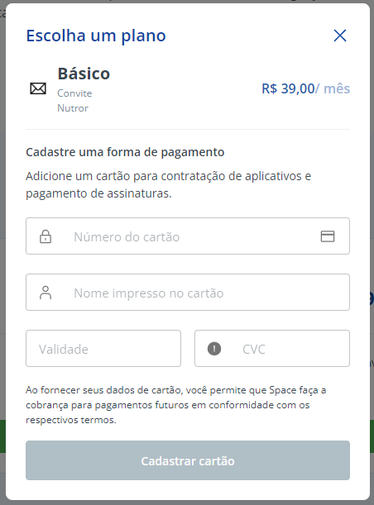
Task: Select the Validade expiry field
Action: [x=103, y=349]
